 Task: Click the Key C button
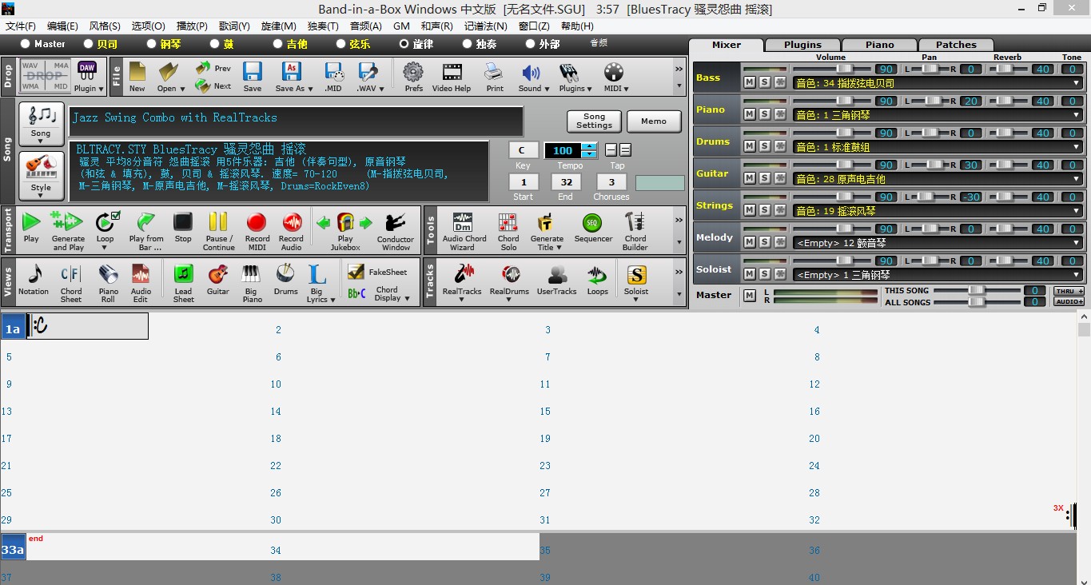(523, 150)
